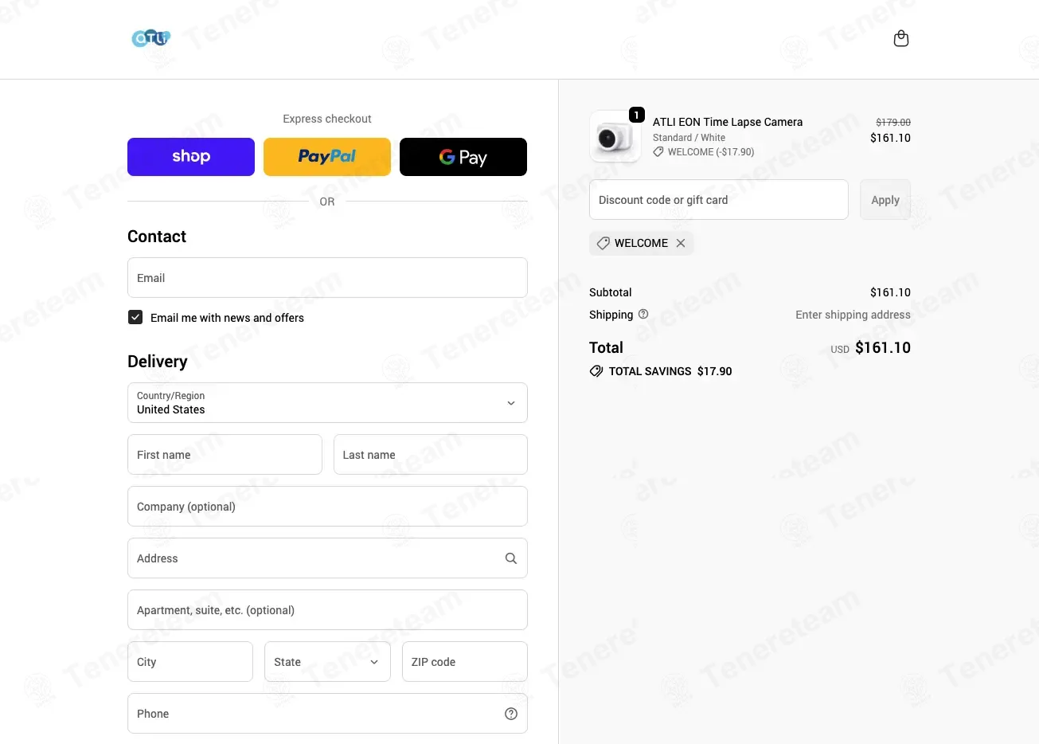The width and height of the screenshot is (1039, 744).
Task: Click the address search magnifier icon
Action: pyautogui.click(x=511, y=558)
